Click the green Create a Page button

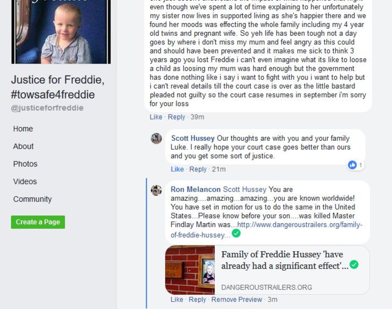(x=38, y=222)
